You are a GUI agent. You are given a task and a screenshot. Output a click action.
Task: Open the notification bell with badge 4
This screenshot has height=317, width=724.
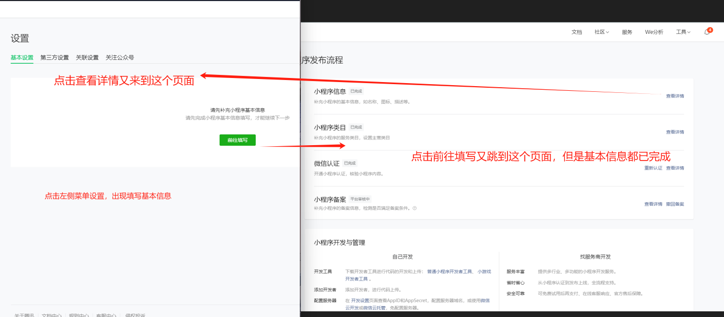pos(707,32)
